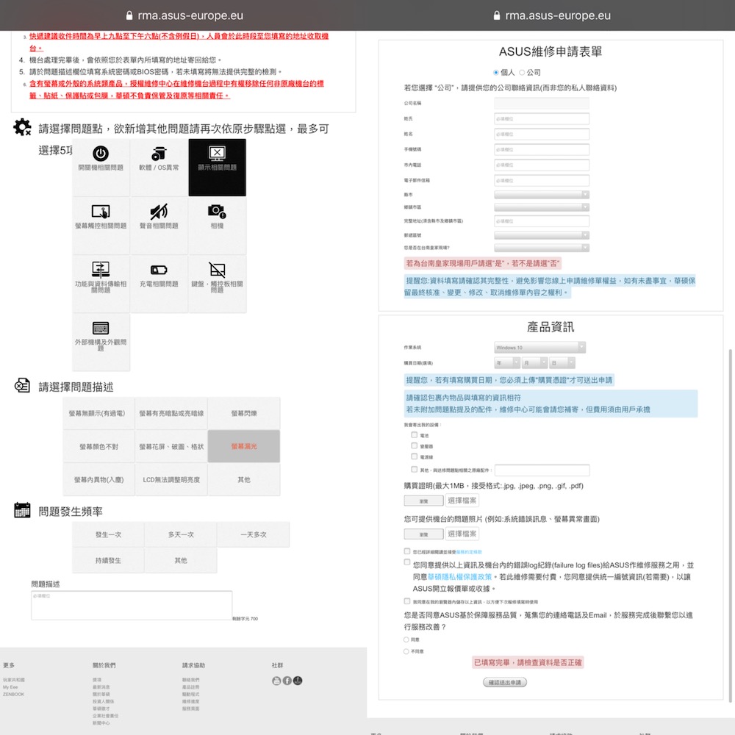Choose frequency 一天多次

click(x=253, y=534)
